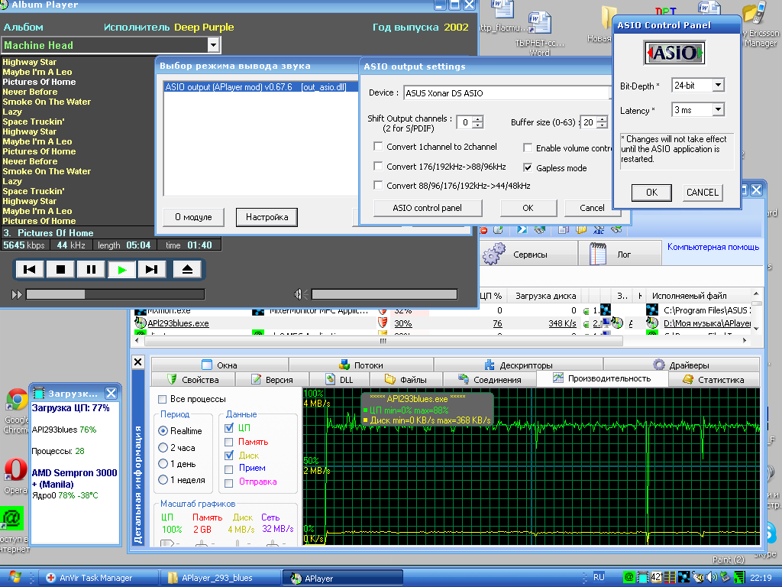782x587 pixels.
Task: Click the ASIO logo in ASIO Control Panel
Action: pos(674,53)
